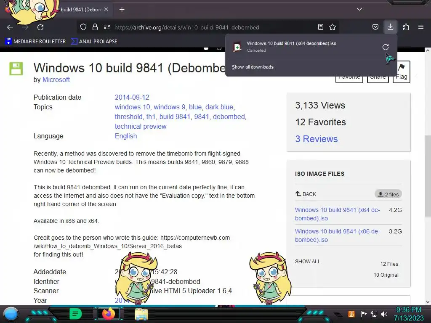This screenshot has height=323, width=431.
Task: Open the English language link
Action: (125, 136)
